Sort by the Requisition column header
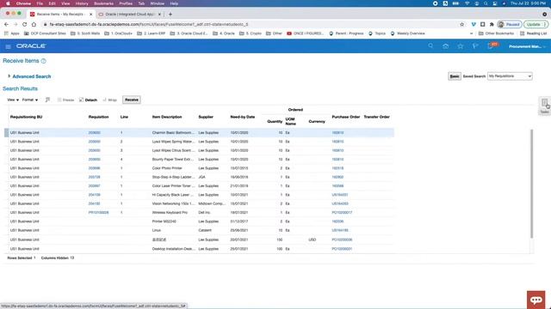551x309 pixels. pos(98,117)
